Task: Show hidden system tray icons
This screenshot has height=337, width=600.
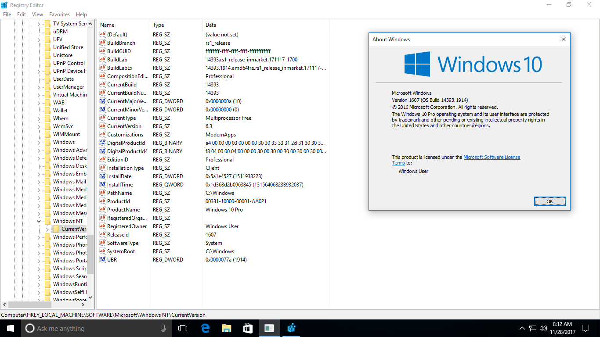Action: click(x=522, y=328)
